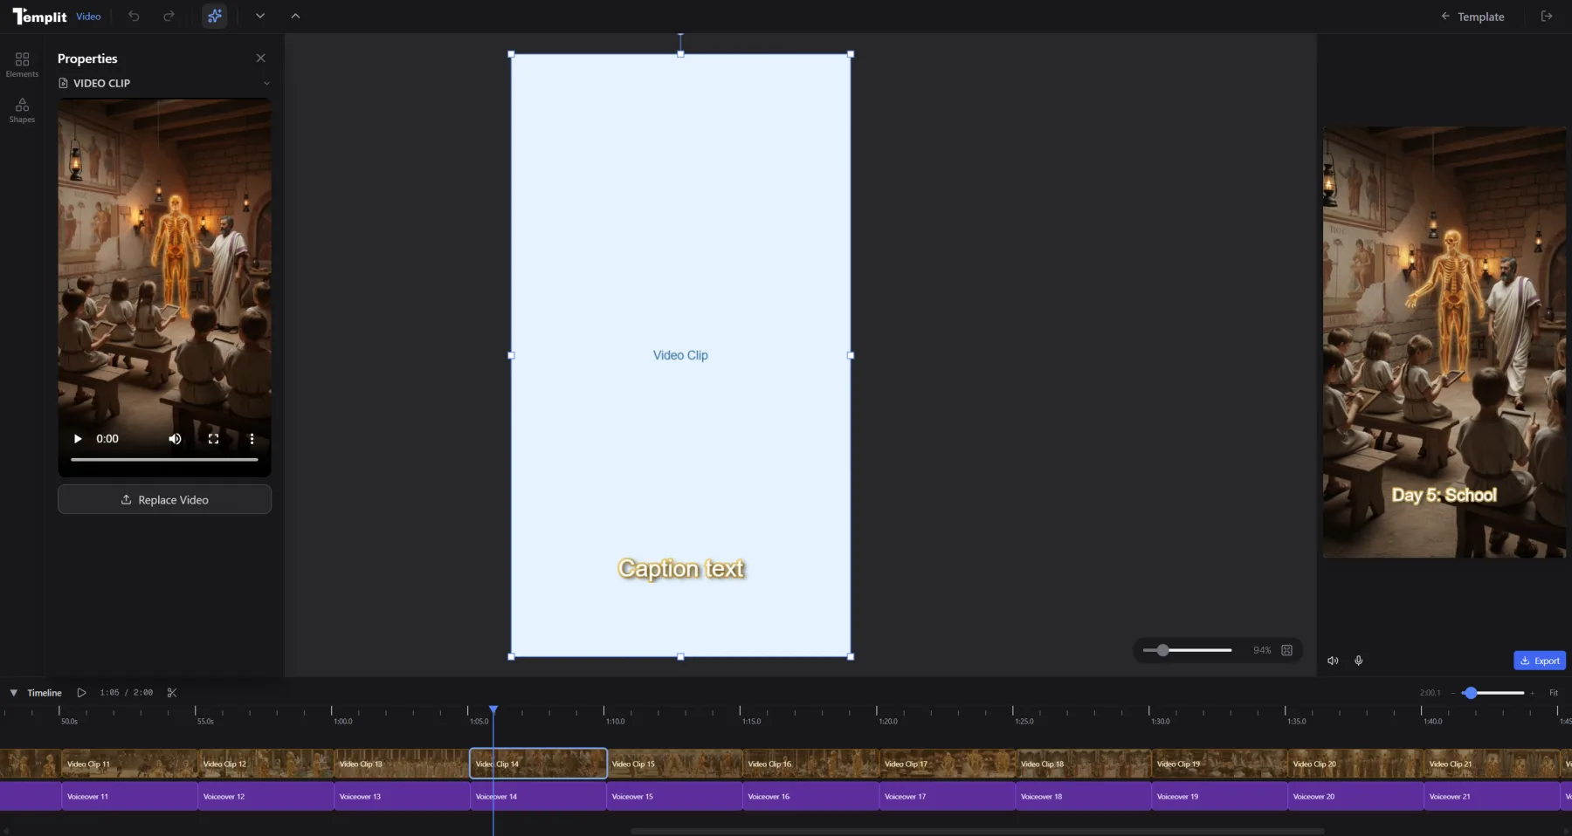This screenshot has width=1572, height=836.
Task: Close the Properties panel
Action: [x=260, y=58]
